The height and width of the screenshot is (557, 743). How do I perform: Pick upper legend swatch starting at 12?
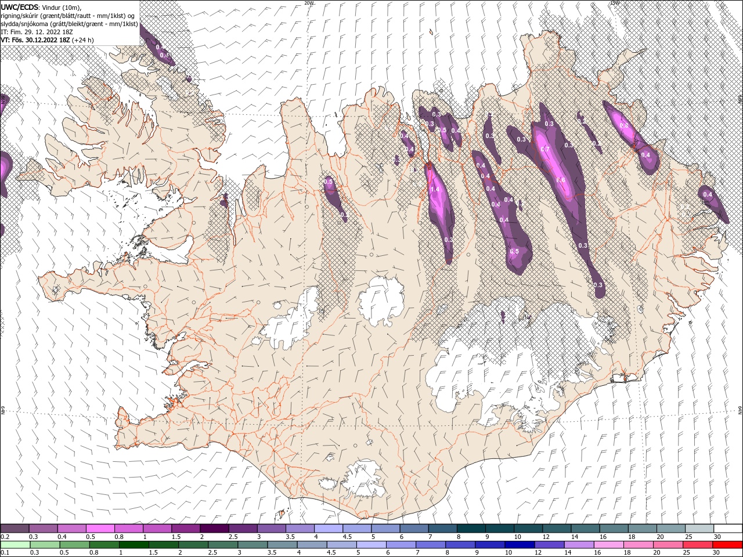coord(557,529)
